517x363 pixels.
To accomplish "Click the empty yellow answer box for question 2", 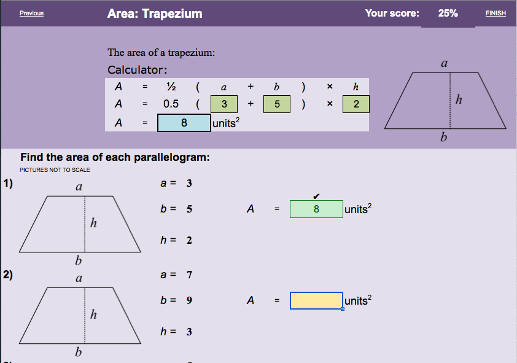I will coord(316,300).
